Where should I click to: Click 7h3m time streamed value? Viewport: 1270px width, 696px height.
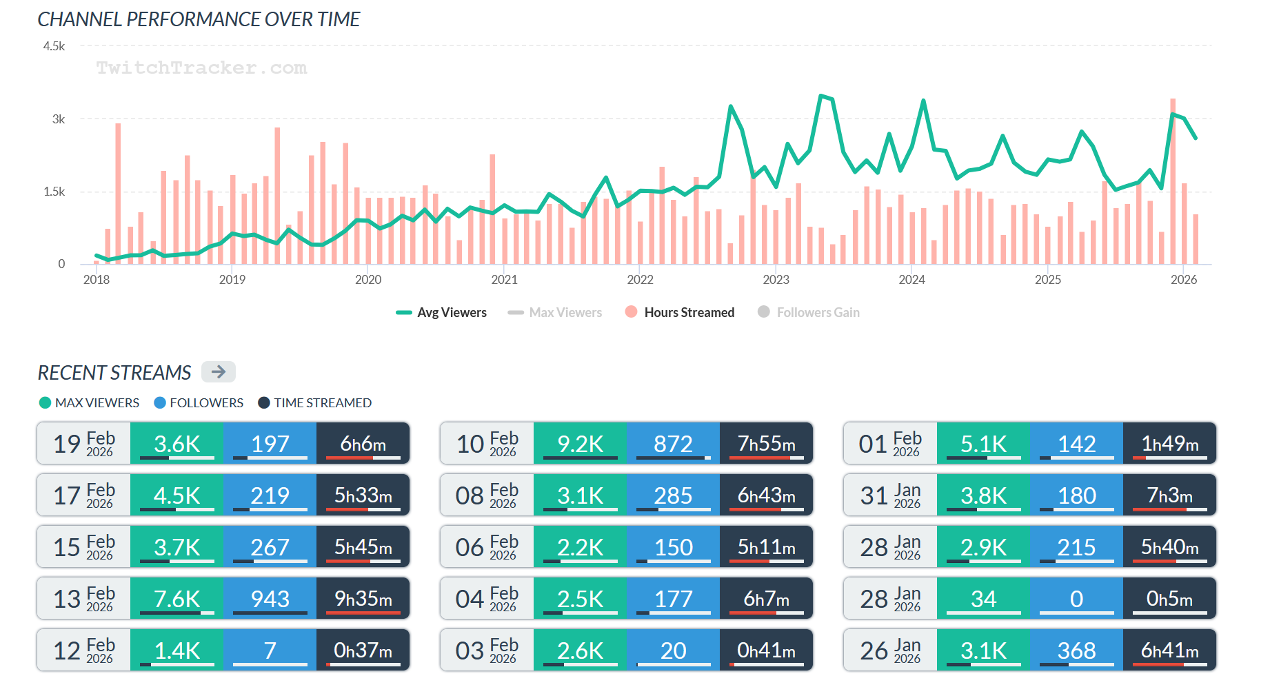1170,495
